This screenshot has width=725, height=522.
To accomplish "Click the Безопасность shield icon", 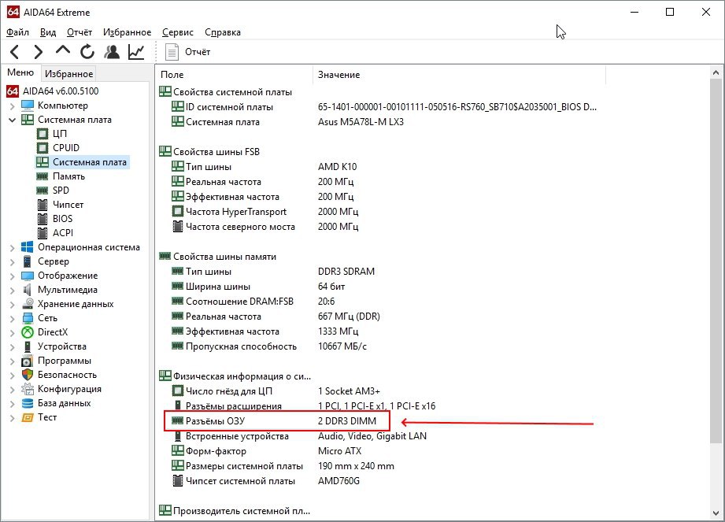I will click(28, 375).
